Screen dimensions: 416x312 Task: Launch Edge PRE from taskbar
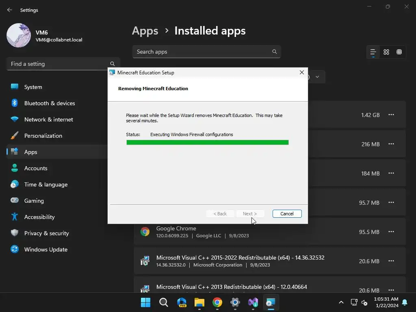coord(182,302)
